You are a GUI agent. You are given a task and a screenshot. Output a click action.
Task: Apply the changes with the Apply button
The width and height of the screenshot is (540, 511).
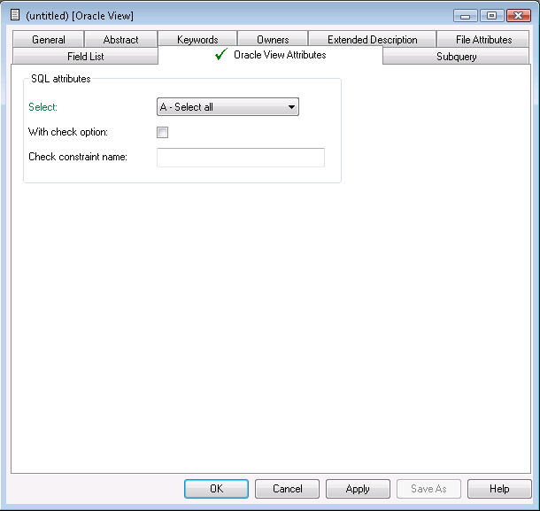(x=358, y=489)
